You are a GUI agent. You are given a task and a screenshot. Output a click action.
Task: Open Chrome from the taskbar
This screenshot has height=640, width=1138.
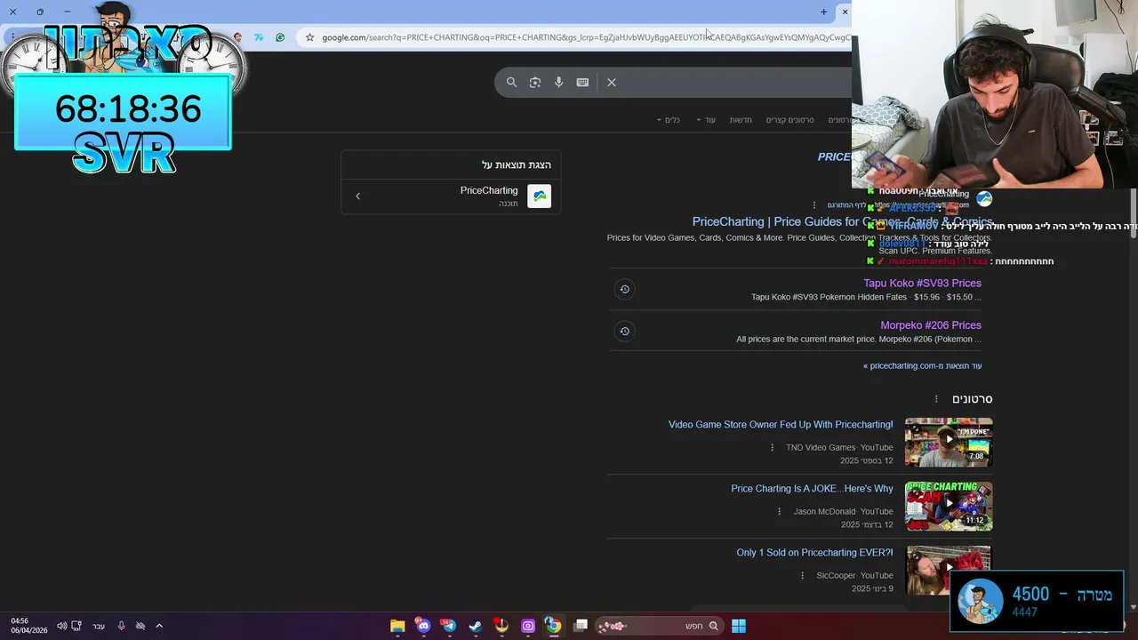[x=554, y=626]
